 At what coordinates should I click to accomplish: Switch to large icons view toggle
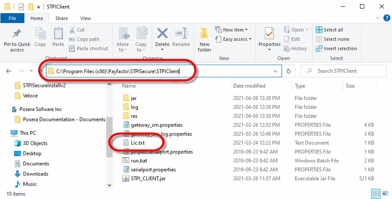click(384, 193)
